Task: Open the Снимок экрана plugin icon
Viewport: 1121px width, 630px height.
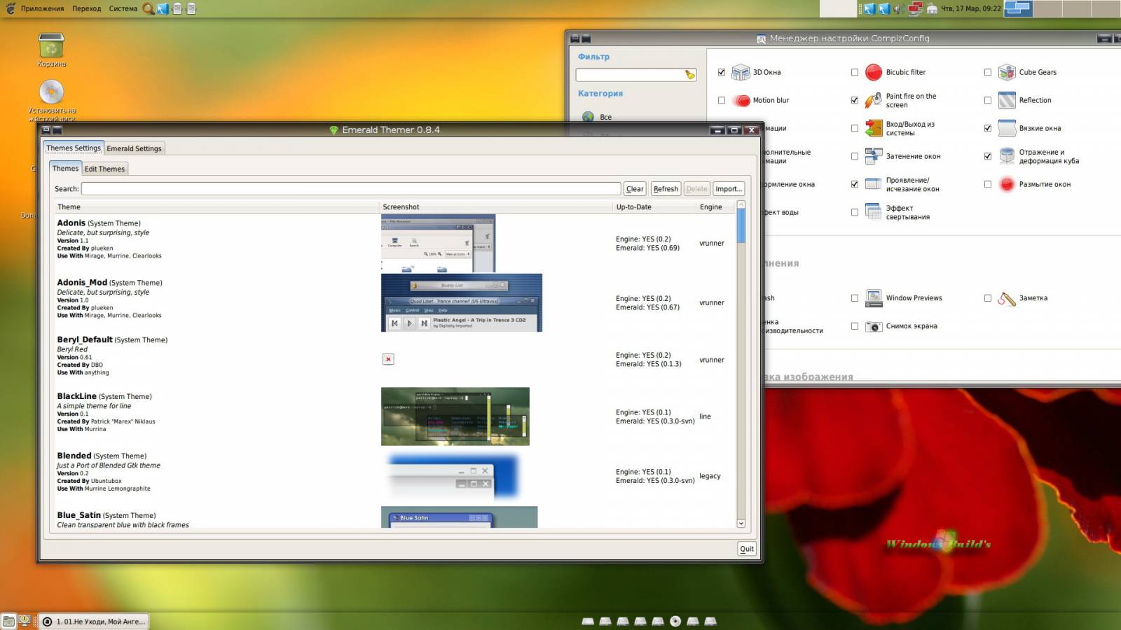Action: tap(874, 326)
